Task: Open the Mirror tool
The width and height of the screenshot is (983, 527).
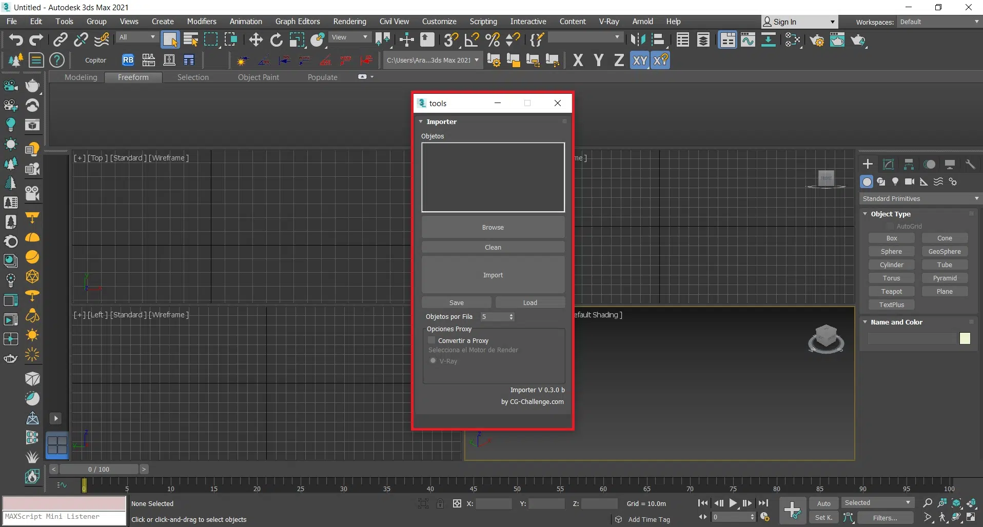Action: click(x=638, y=40)
